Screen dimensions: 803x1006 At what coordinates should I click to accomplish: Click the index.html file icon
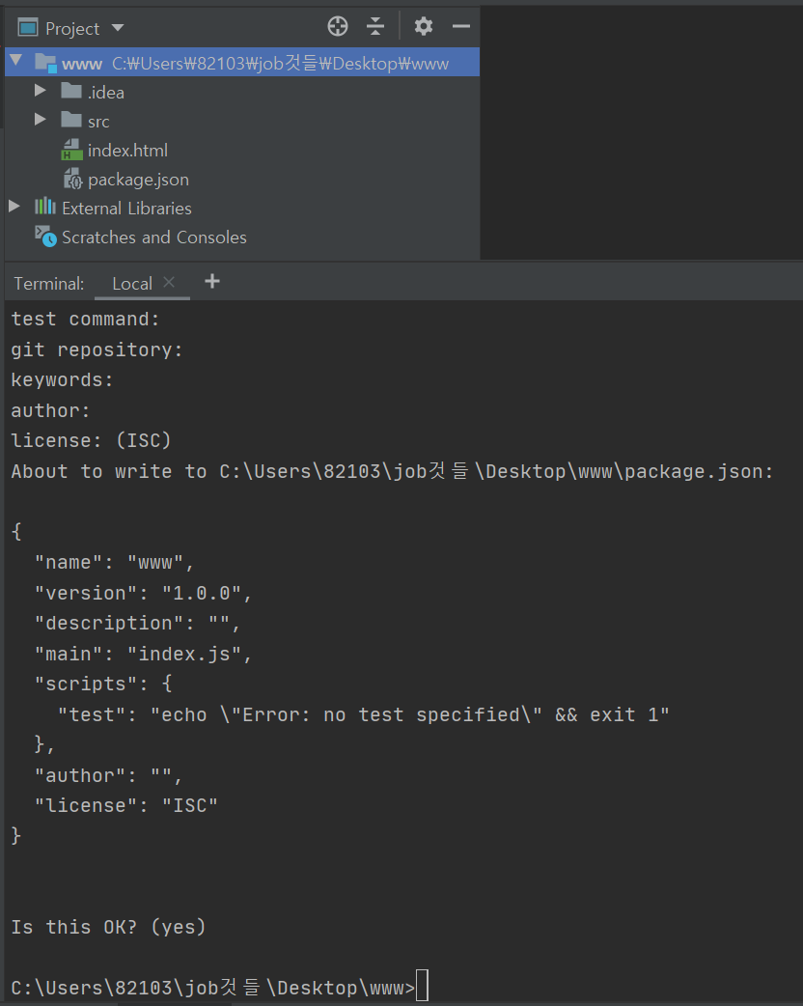point(71,151)
